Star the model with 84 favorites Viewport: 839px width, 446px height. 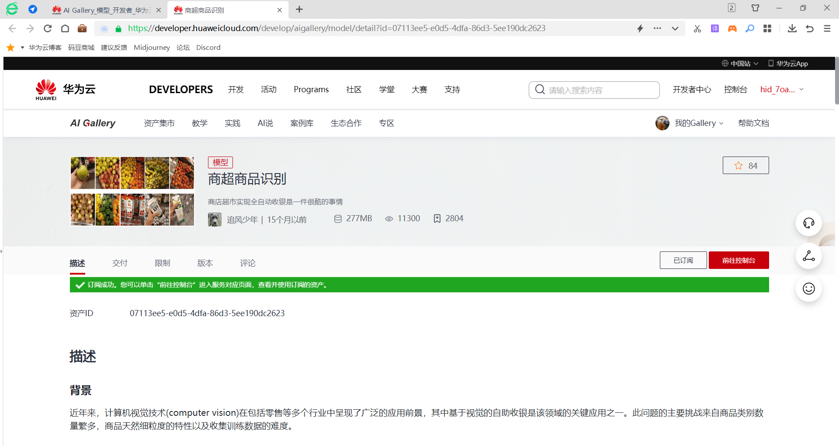746,165
